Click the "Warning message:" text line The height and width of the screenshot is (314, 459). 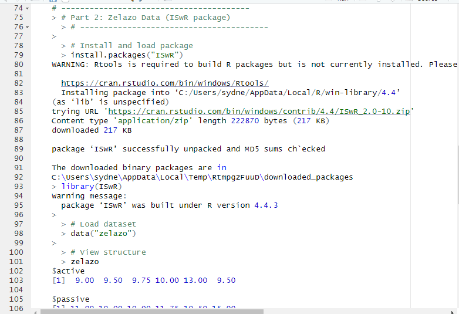pyautogui.click(x=89, y=196)
